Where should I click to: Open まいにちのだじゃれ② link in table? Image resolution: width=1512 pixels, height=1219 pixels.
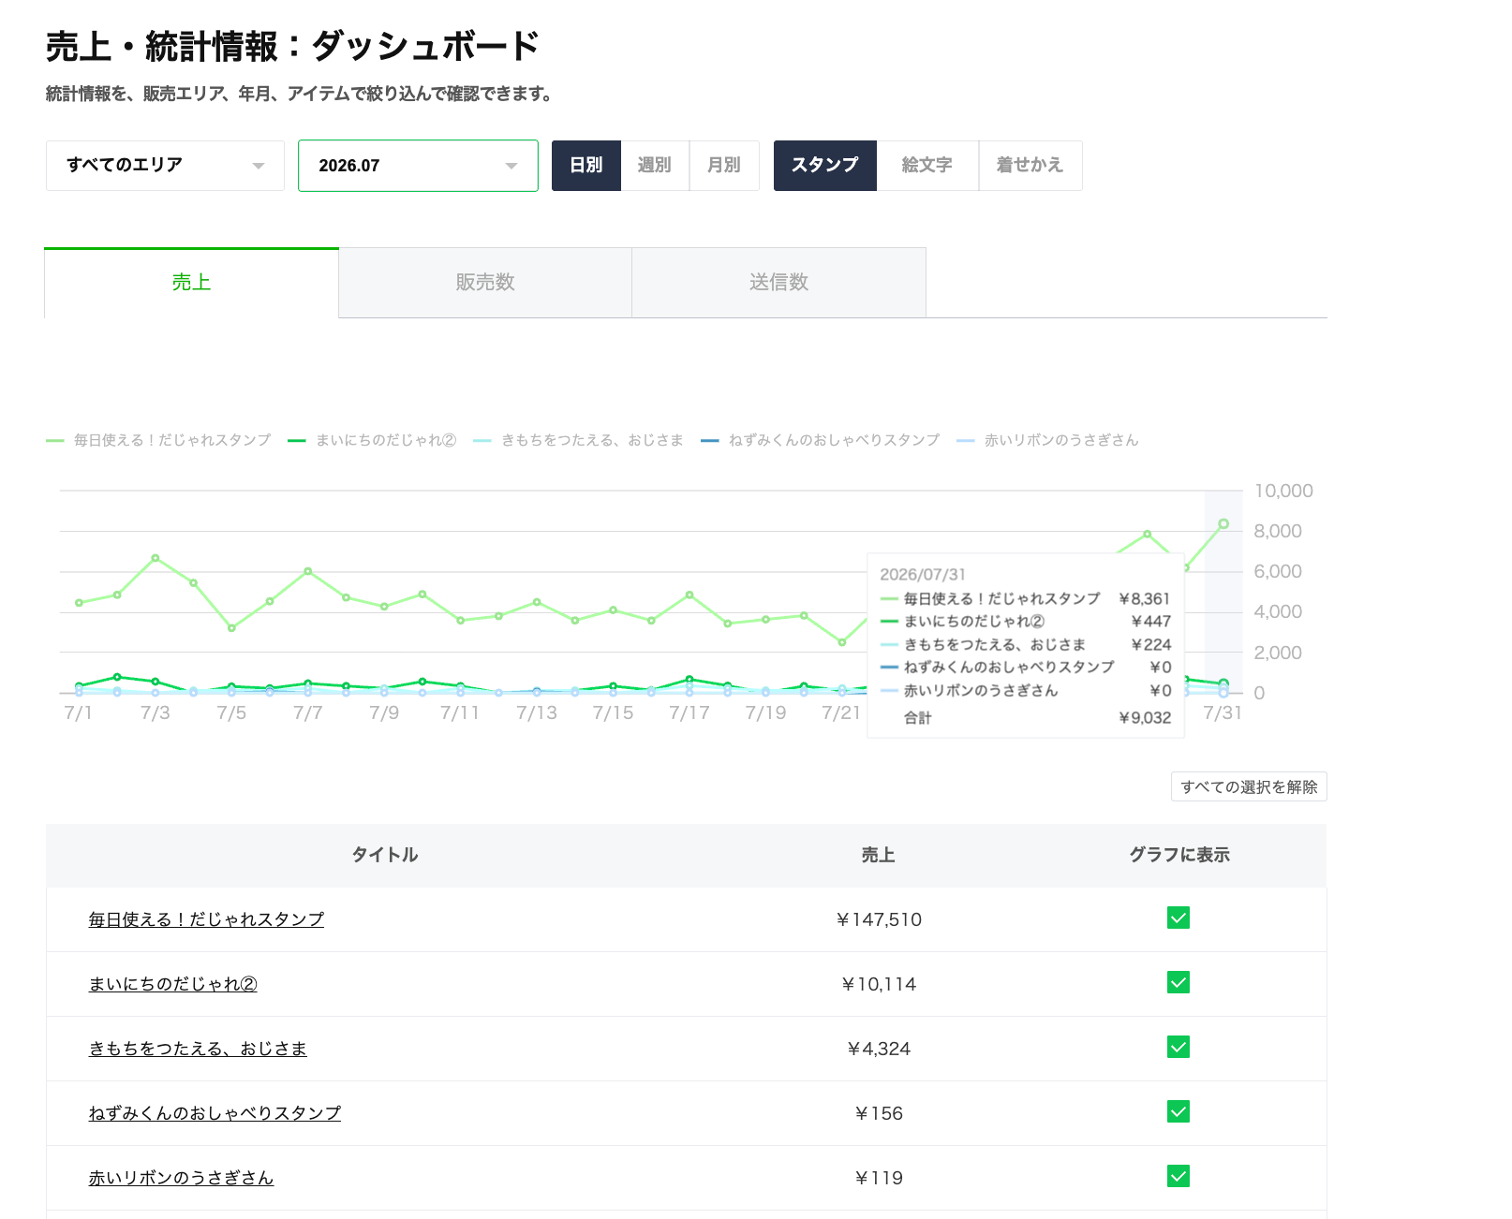(172, 984)
